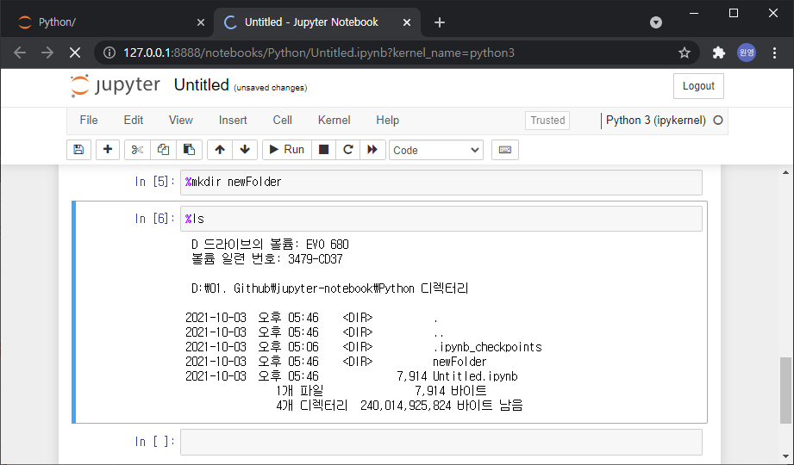The image size is (794, 465).
Task: Open the Insert menu
Action: pyautogui.click(x=233, y=121)
